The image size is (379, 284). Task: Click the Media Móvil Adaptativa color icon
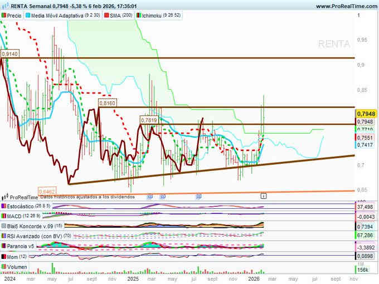point(28,16)
